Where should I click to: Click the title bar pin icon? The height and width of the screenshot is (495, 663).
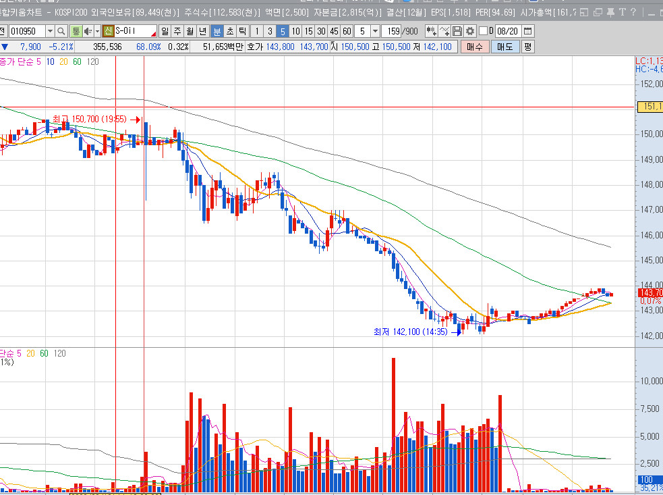610,12
